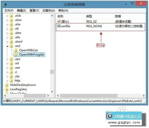Click the registry editor title bar icon
The height and width of the screenshot is (128, 149).
pyautogui.click(x=5, y=4)
